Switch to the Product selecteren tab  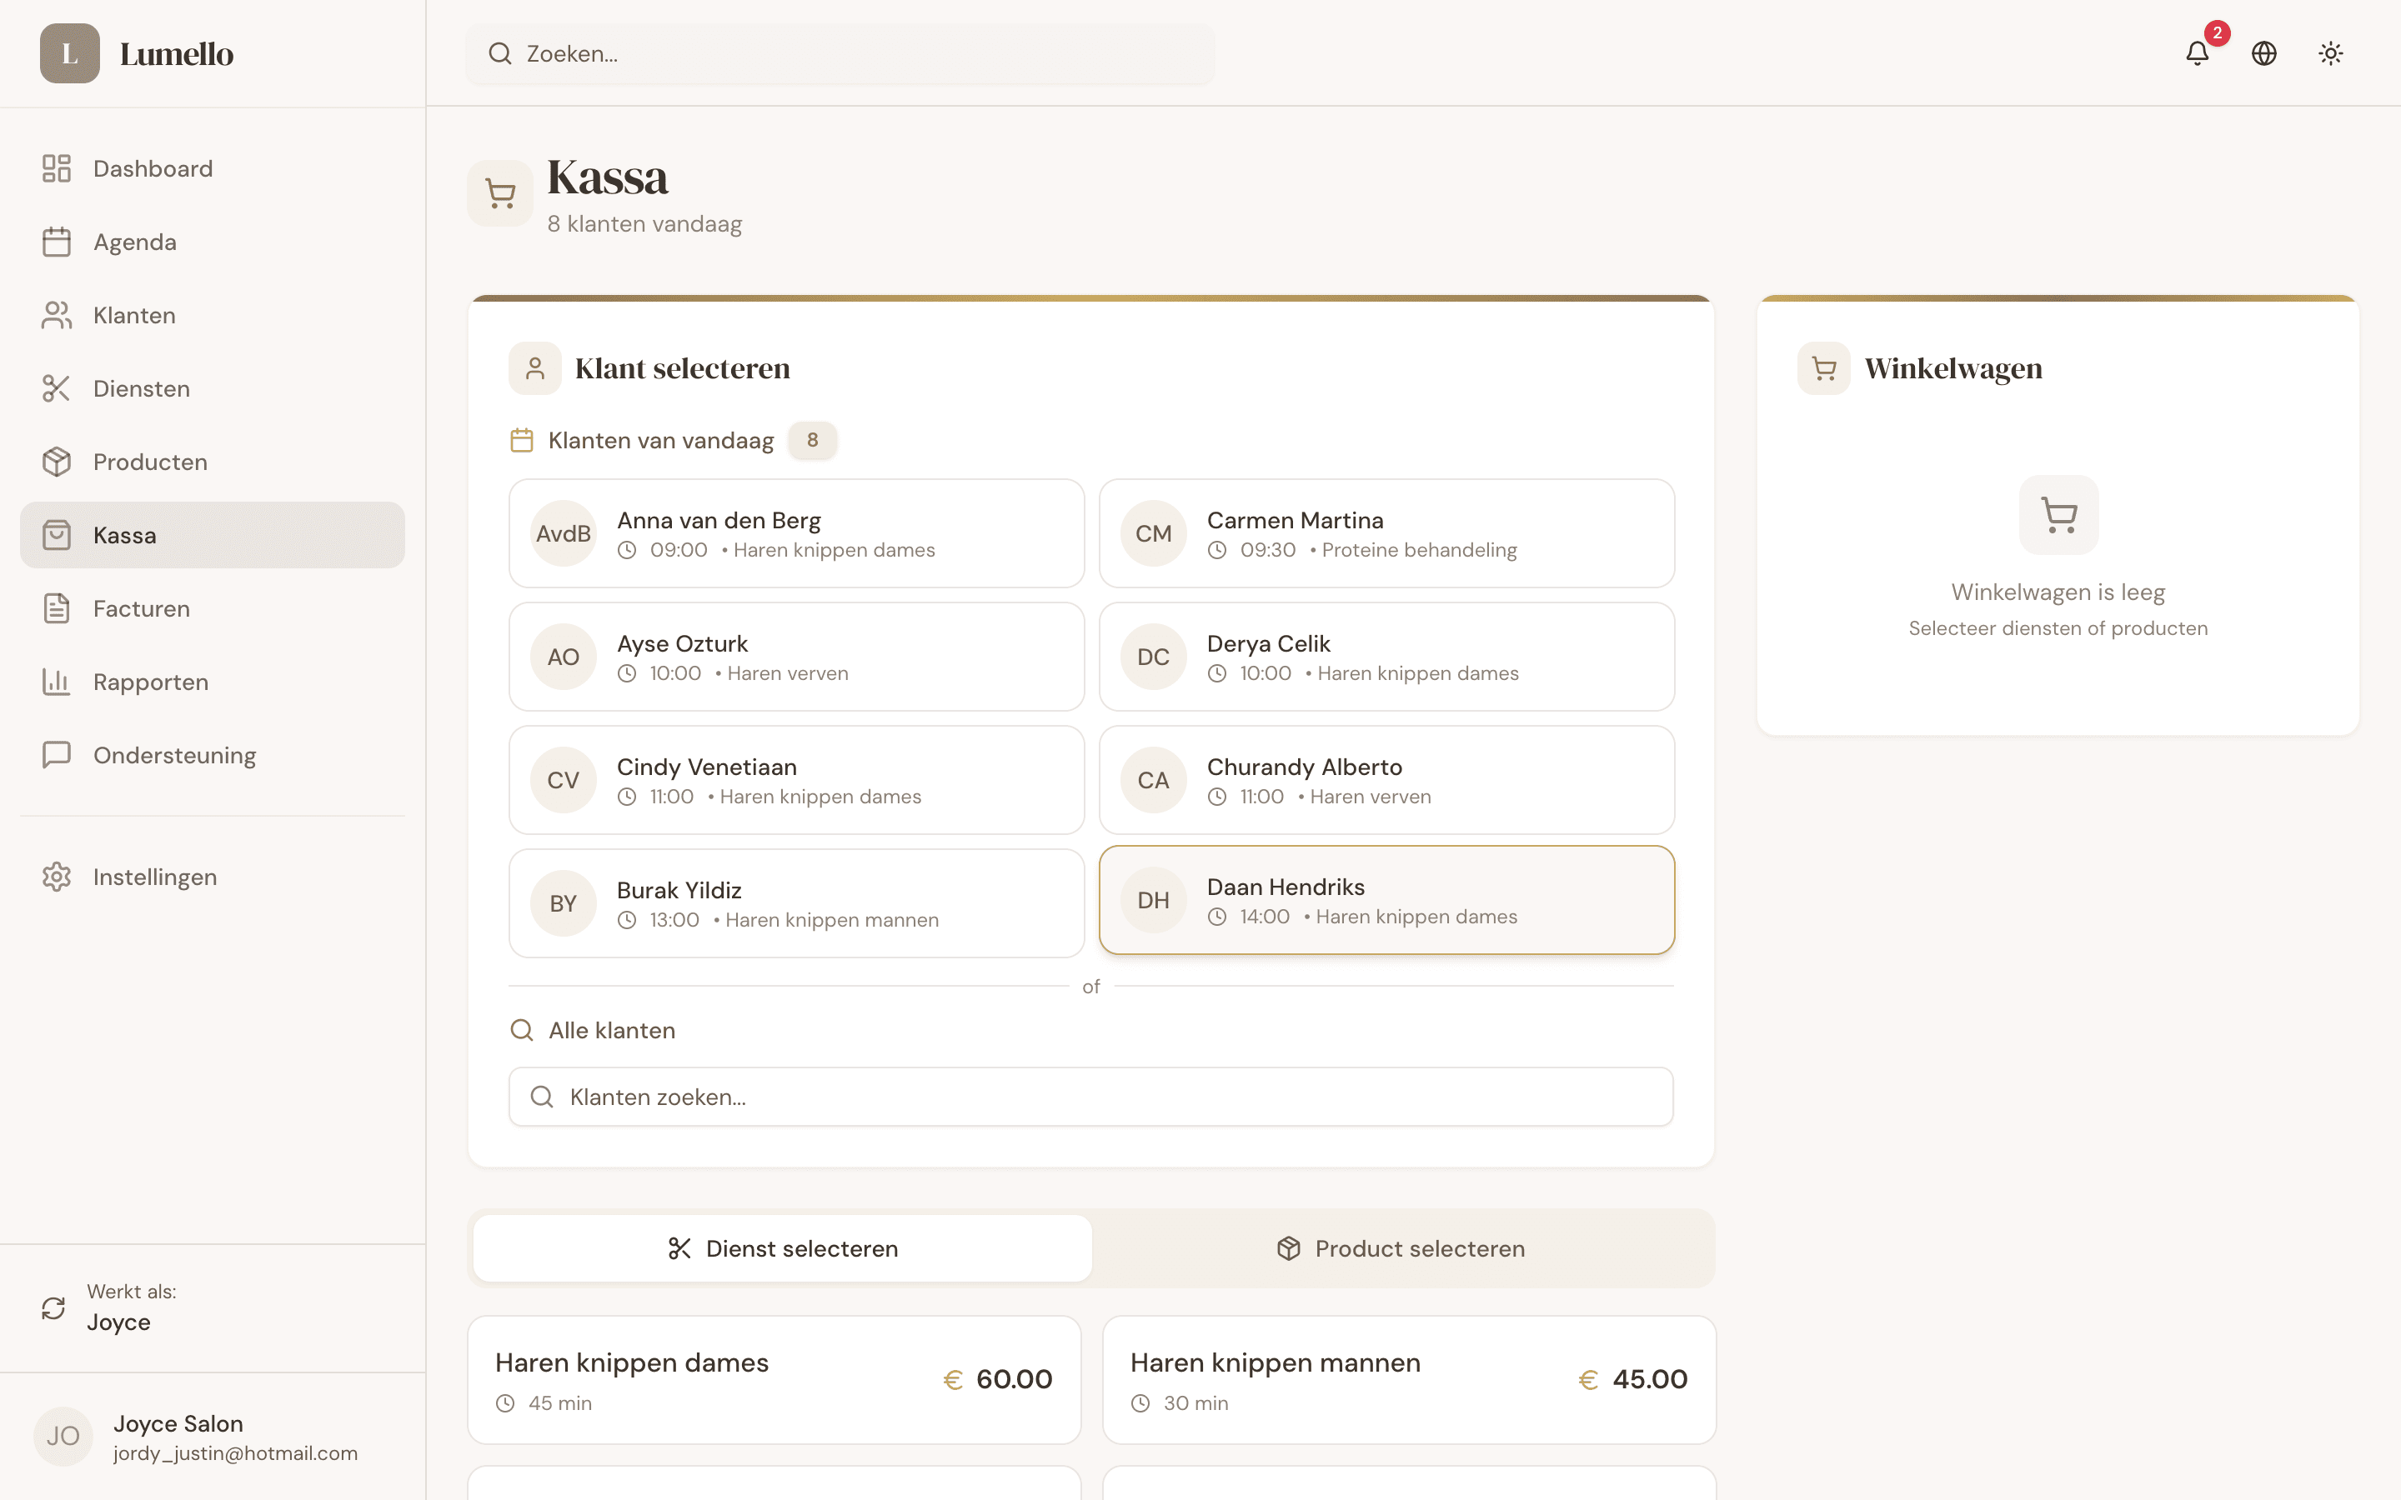tap(1400, 1248)
